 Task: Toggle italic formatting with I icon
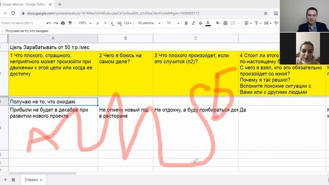pos(193,23)
